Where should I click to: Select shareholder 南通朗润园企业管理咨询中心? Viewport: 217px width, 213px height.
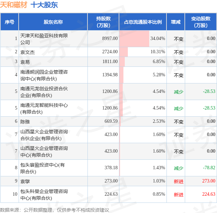tap(44, 75)
